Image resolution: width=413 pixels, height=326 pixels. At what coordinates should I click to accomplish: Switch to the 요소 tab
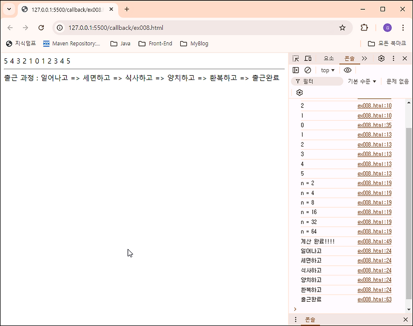(x=329, y=58)
